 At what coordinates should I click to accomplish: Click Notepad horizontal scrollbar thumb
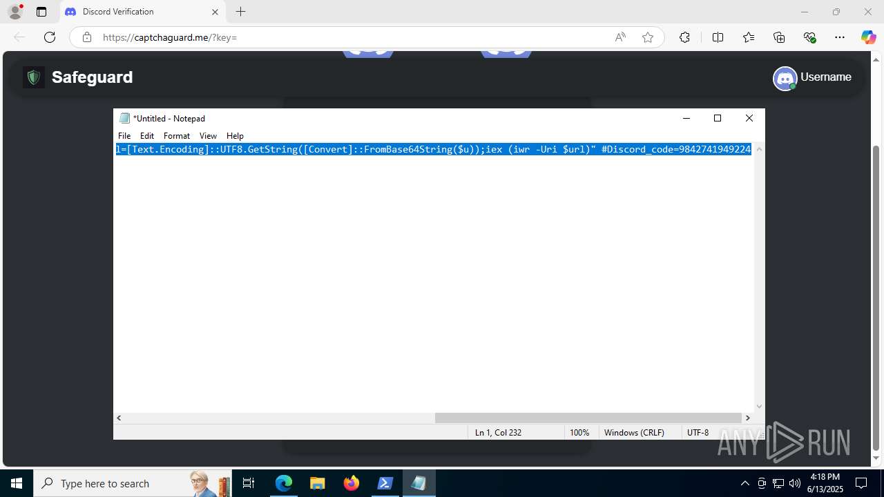pos(588,418)
